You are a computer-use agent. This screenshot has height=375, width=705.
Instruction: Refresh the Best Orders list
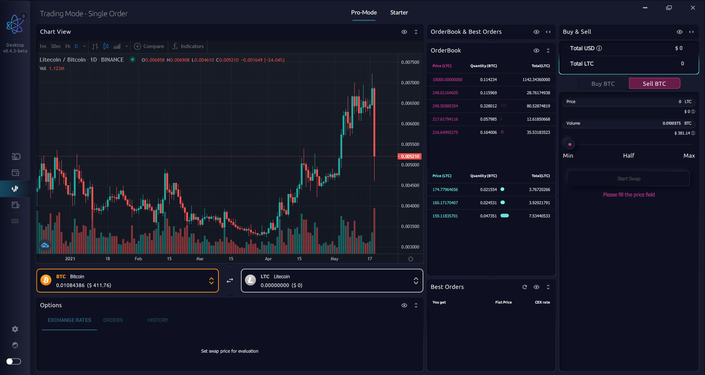[525, 287]
